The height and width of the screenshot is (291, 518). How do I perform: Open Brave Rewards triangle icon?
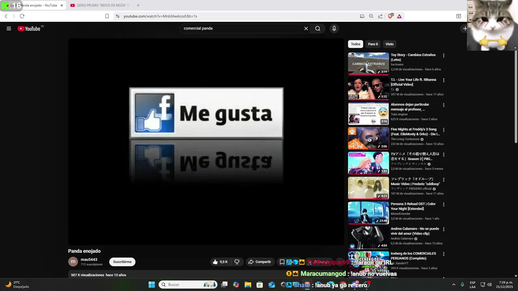coord(399,16)
